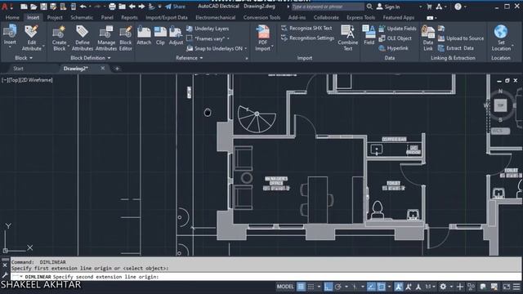Open the Help dropdown arrow
The image size is (523, 294).
click(465, 7)
